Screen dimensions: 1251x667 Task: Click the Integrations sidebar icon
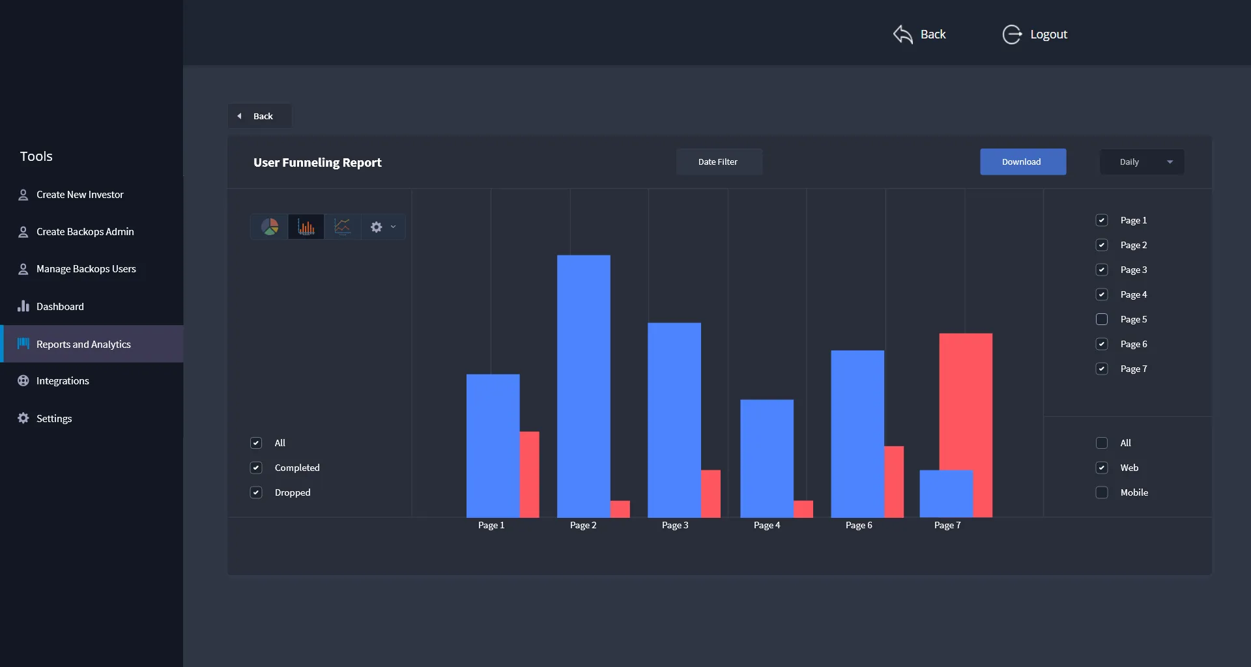coord(23,381)
